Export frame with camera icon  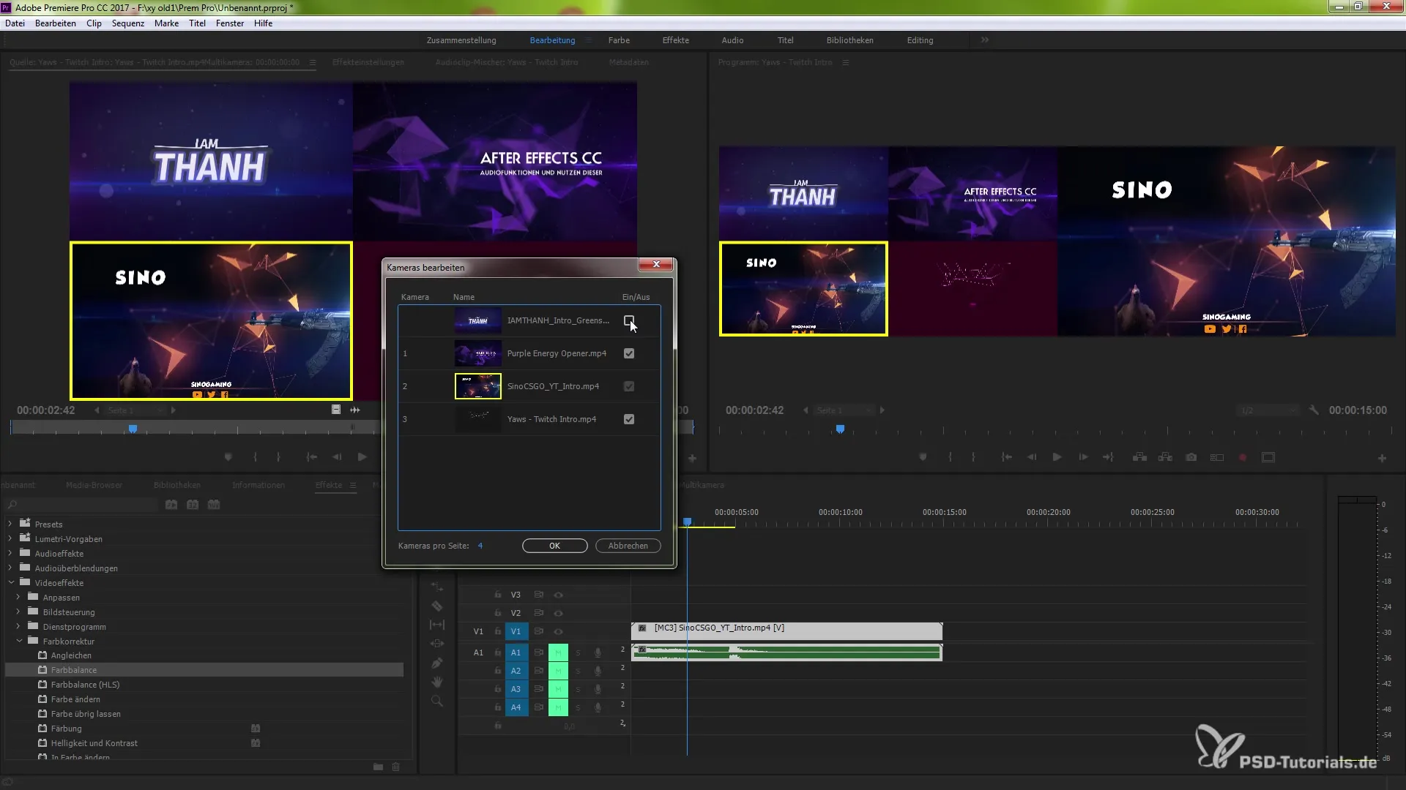point(1191,457)
